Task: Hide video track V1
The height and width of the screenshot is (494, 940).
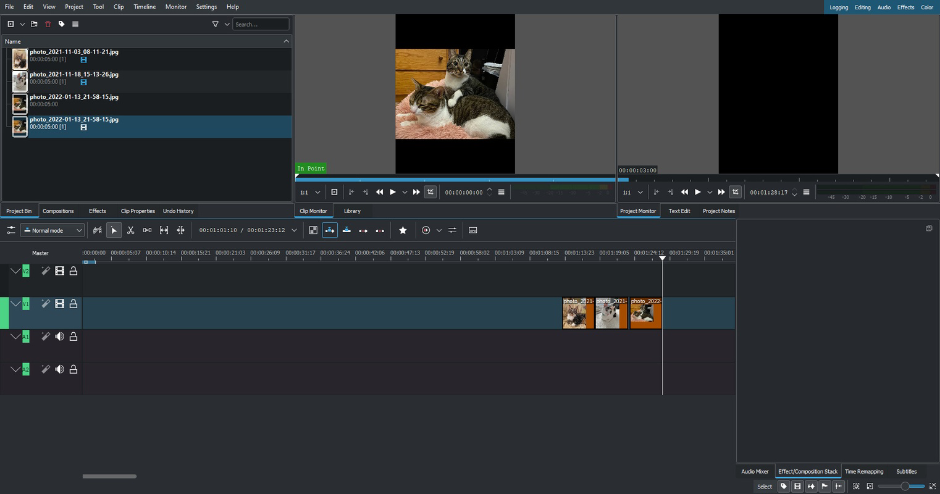Action: click(59, 304)
